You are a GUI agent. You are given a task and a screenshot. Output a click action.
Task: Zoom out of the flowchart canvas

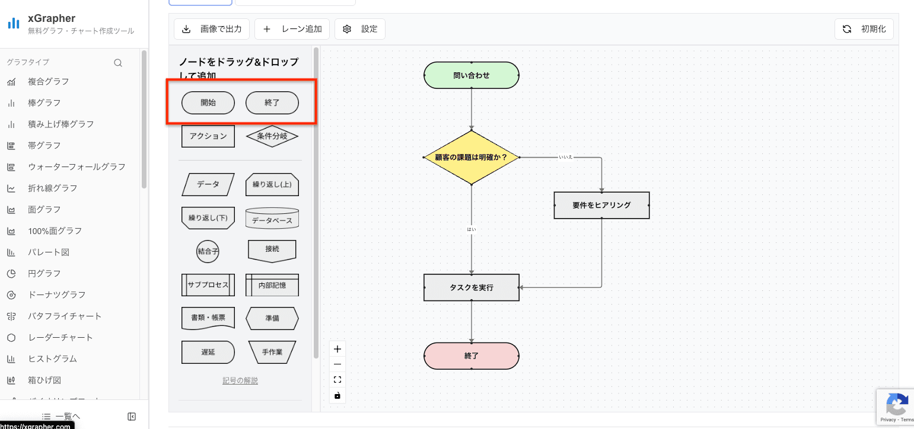pos(337,364)
